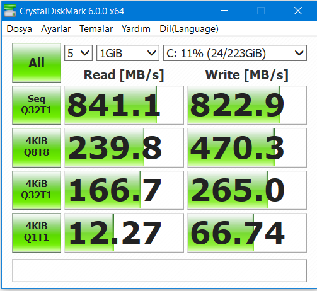Image resolution: width=317 pixels, height=291 pixels.
Task: Click the empty comment field at bottom
Action: point(159,270)
